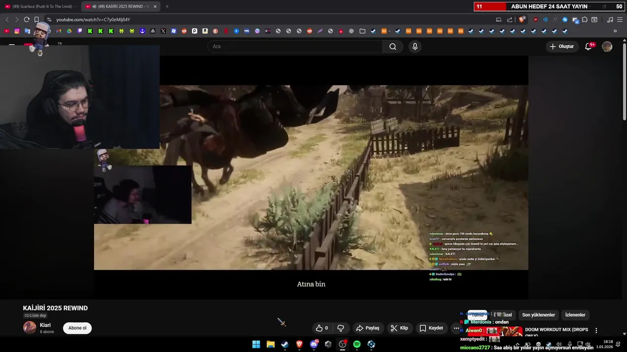
Task: Reload the YouTube page
Action: coord(26,20)
